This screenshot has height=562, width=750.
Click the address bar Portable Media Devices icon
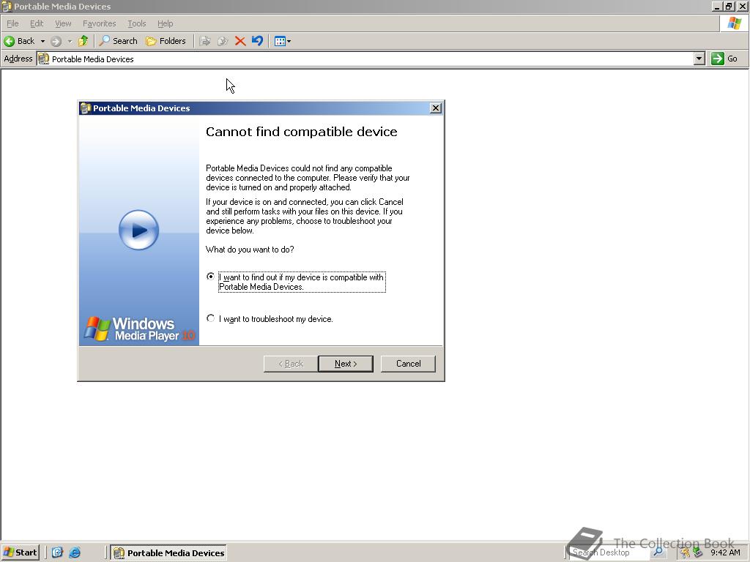pos(43,59)
